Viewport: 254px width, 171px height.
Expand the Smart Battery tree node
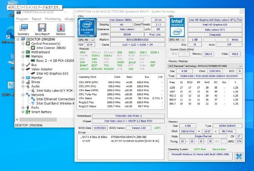23,112
